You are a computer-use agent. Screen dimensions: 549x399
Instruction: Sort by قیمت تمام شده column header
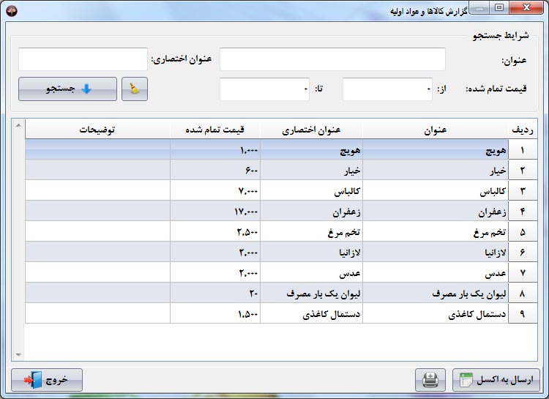(215, 130)
